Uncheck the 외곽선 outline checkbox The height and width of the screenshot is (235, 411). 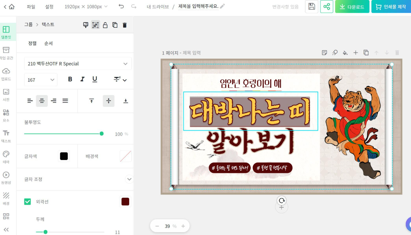point(28,201)
